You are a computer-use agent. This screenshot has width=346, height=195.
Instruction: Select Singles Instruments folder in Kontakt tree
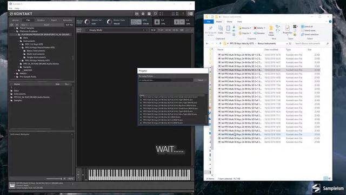[36, 57]
